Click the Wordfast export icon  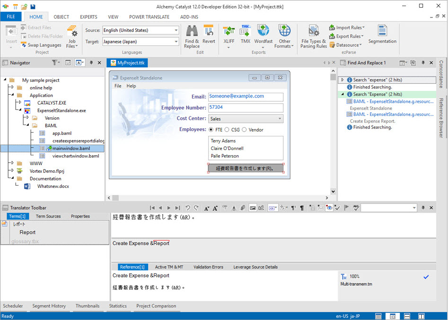(263, 31)
